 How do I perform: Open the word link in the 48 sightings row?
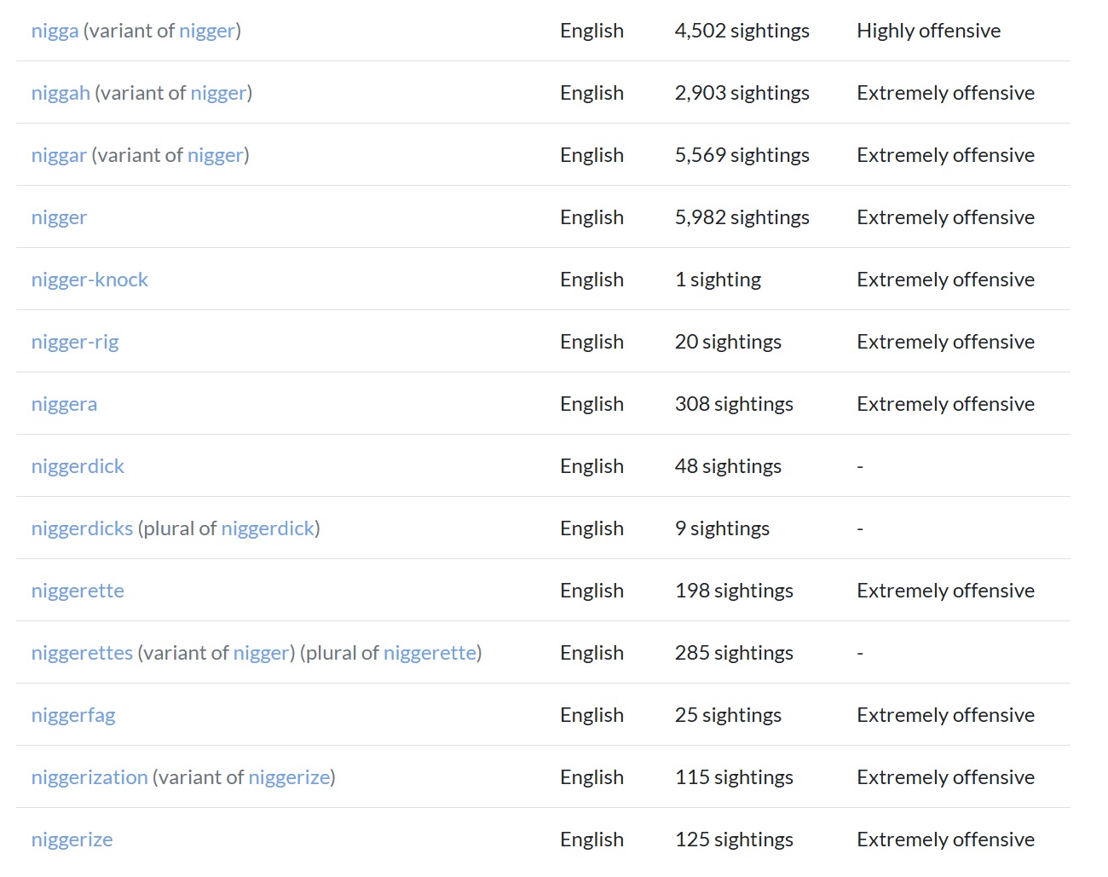(x=78, y=467)
